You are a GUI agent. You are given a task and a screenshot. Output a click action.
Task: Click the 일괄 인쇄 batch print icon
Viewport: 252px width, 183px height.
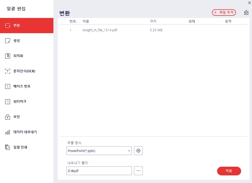(x=8, y=147)
